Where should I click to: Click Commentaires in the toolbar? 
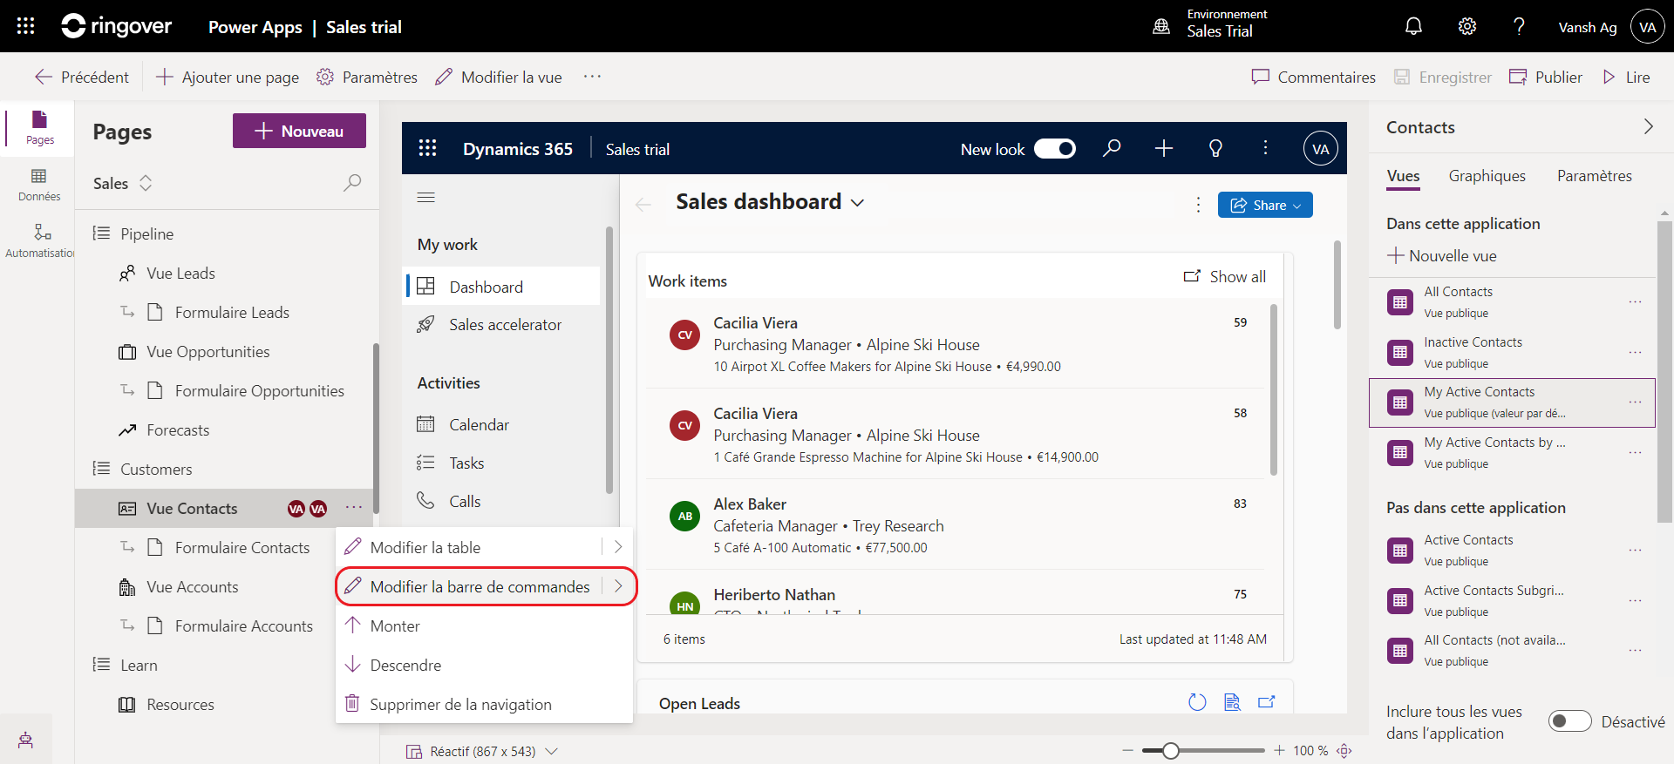click(x=1314, y=77)
